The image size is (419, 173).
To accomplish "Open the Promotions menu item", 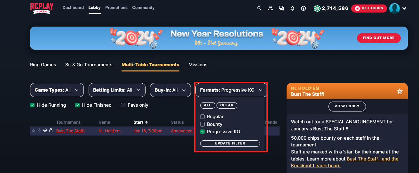I will (116, 8).
